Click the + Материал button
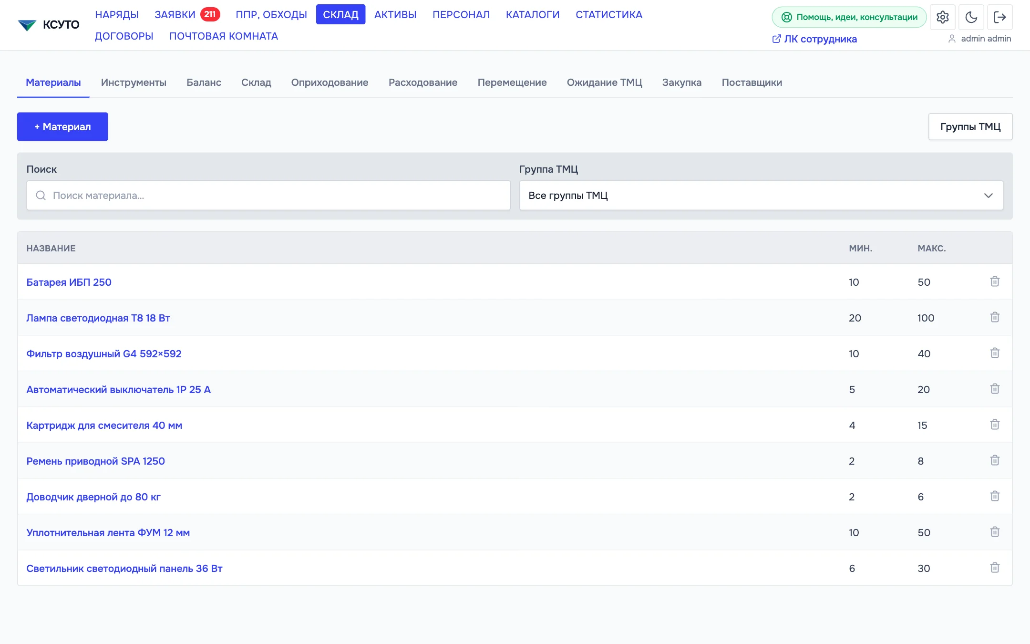The image size is (1030, 644). (62, 127)
